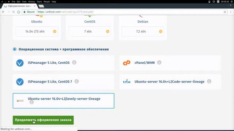Click the Debian heading text
The width and height of the screenshot is (234, 131).
(x=143, y=22)
